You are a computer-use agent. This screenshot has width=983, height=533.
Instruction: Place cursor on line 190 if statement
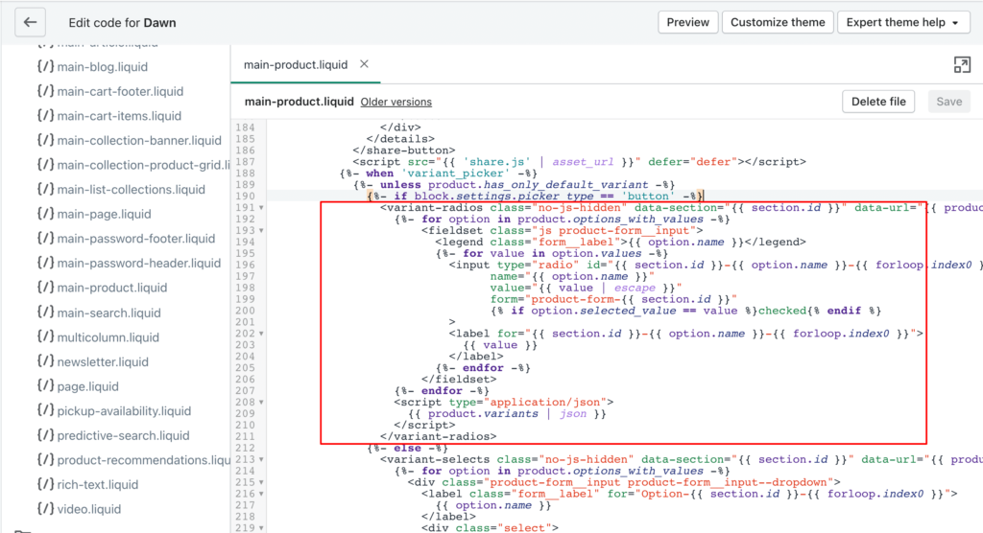pyautogui.click(x=535, y=196)
